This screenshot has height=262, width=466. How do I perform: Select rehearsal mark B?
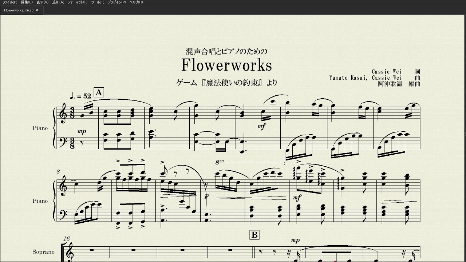254,235
